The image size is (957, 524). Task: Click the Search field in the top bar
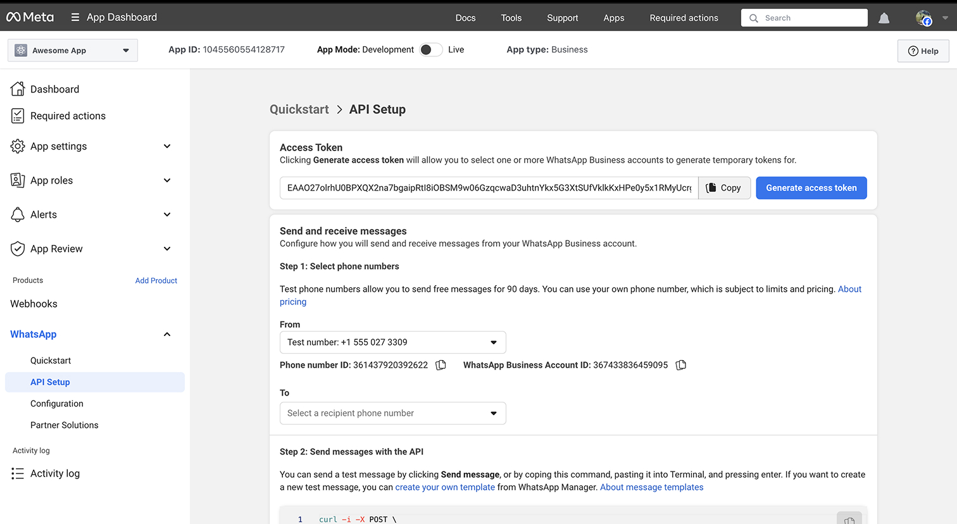click(x=804, y=17)
